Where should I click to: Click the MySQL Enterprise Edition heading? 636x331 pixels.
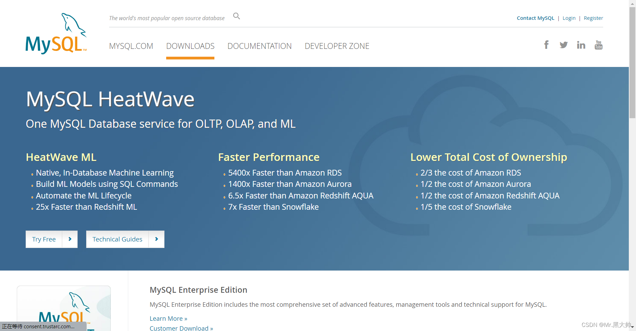(x=198, y=290)
